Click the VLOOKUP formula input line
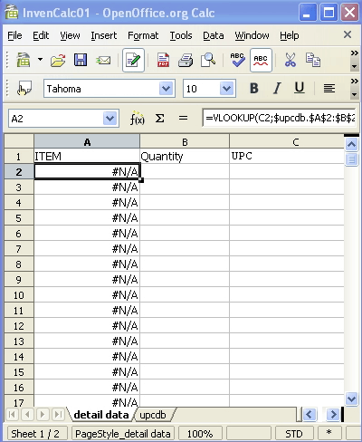Screen dimensions: 362x442 [x=280, y=118]
